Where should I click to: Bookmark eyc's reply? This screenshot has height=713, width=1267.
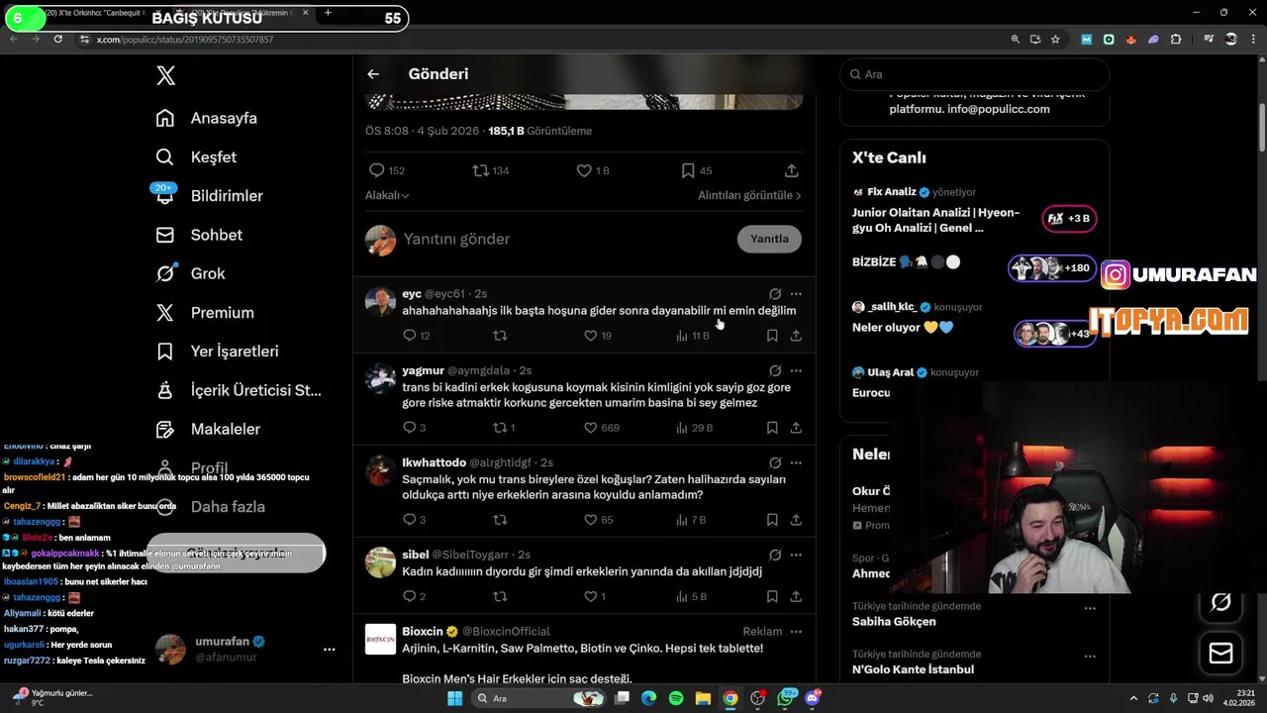point(772,336)
